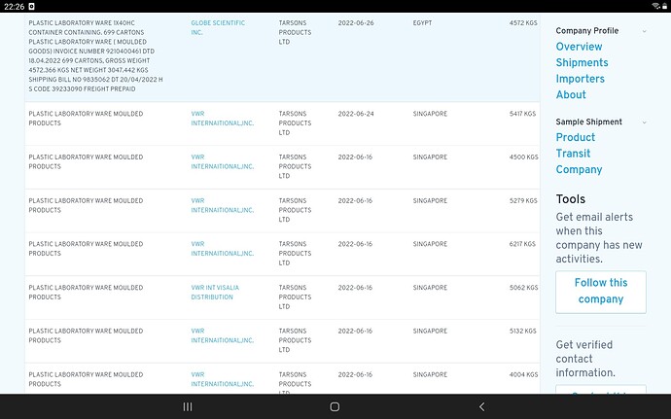Collapse the Sample Shipment section chevron
This screenshot has width=671, height=419.
[x=644, y=122]
